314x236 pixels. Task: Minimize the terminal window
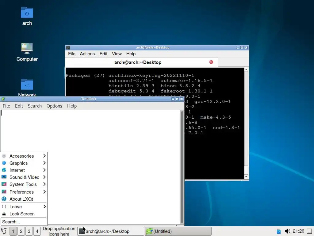pos(238,48)
